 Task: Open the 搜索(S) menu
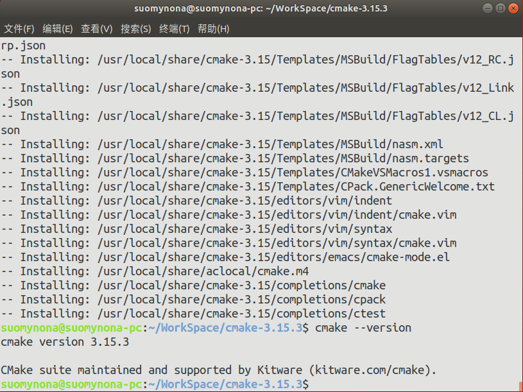[136, 29]
